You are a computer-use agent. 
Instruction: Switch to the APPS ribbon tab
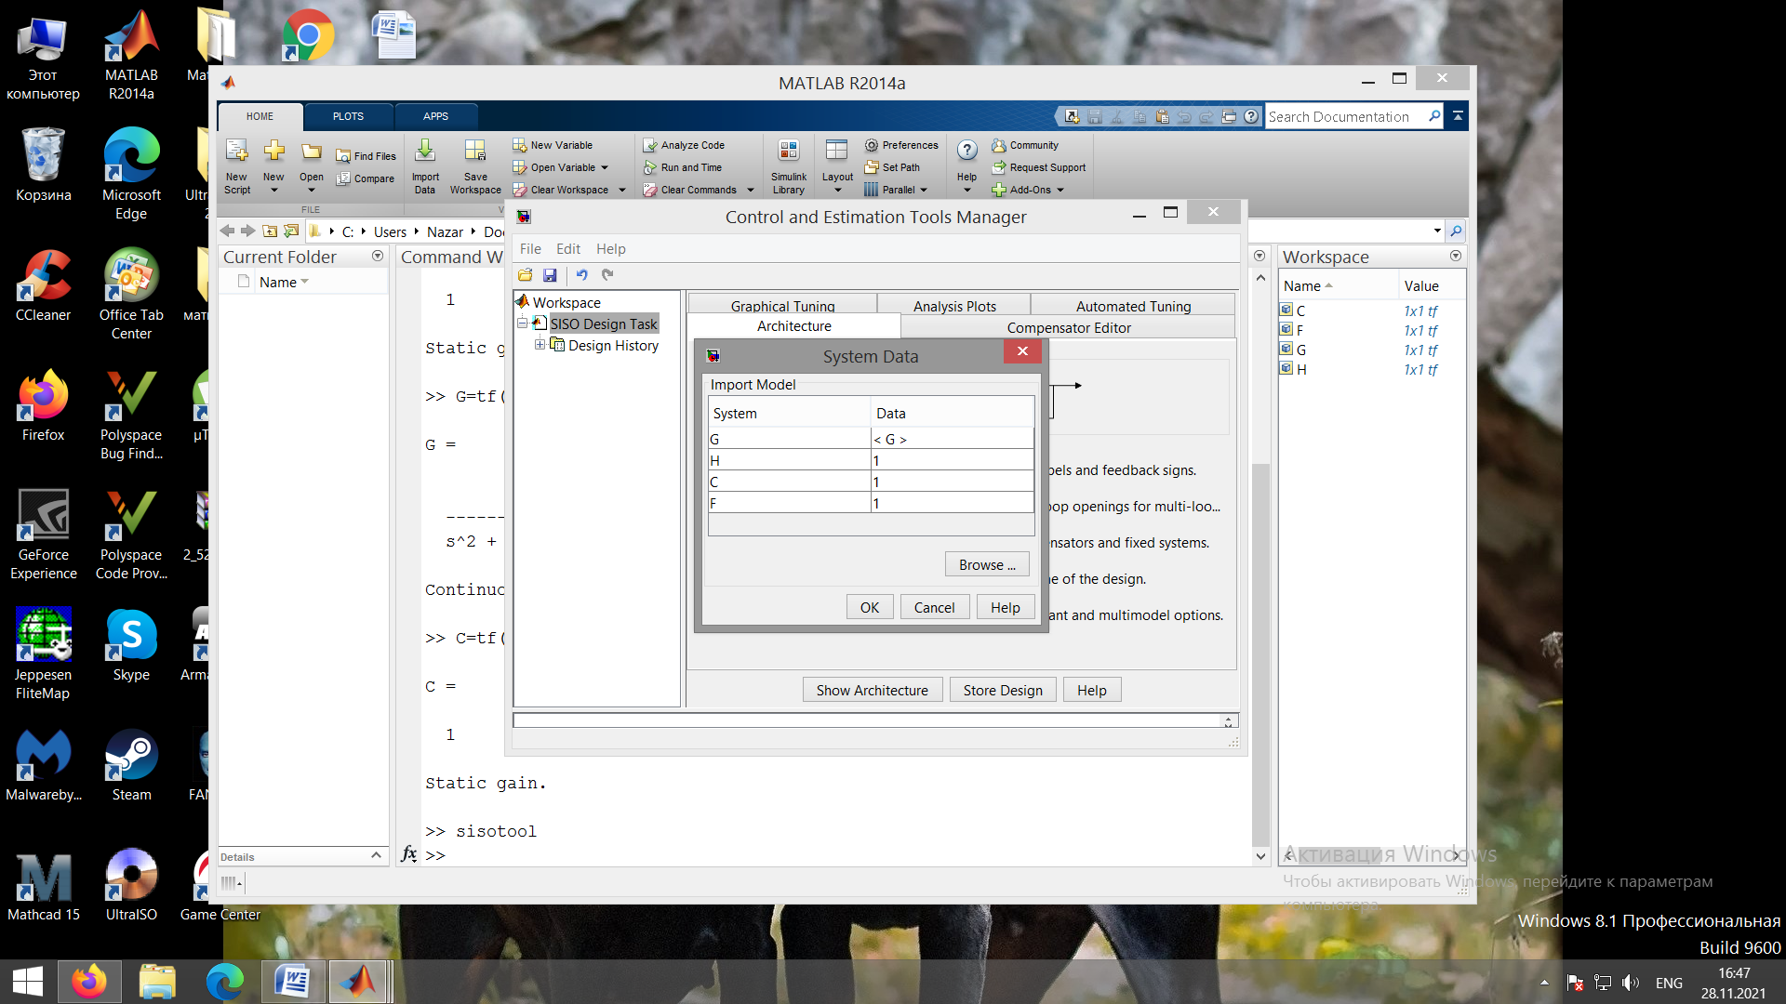click(435, 116)
